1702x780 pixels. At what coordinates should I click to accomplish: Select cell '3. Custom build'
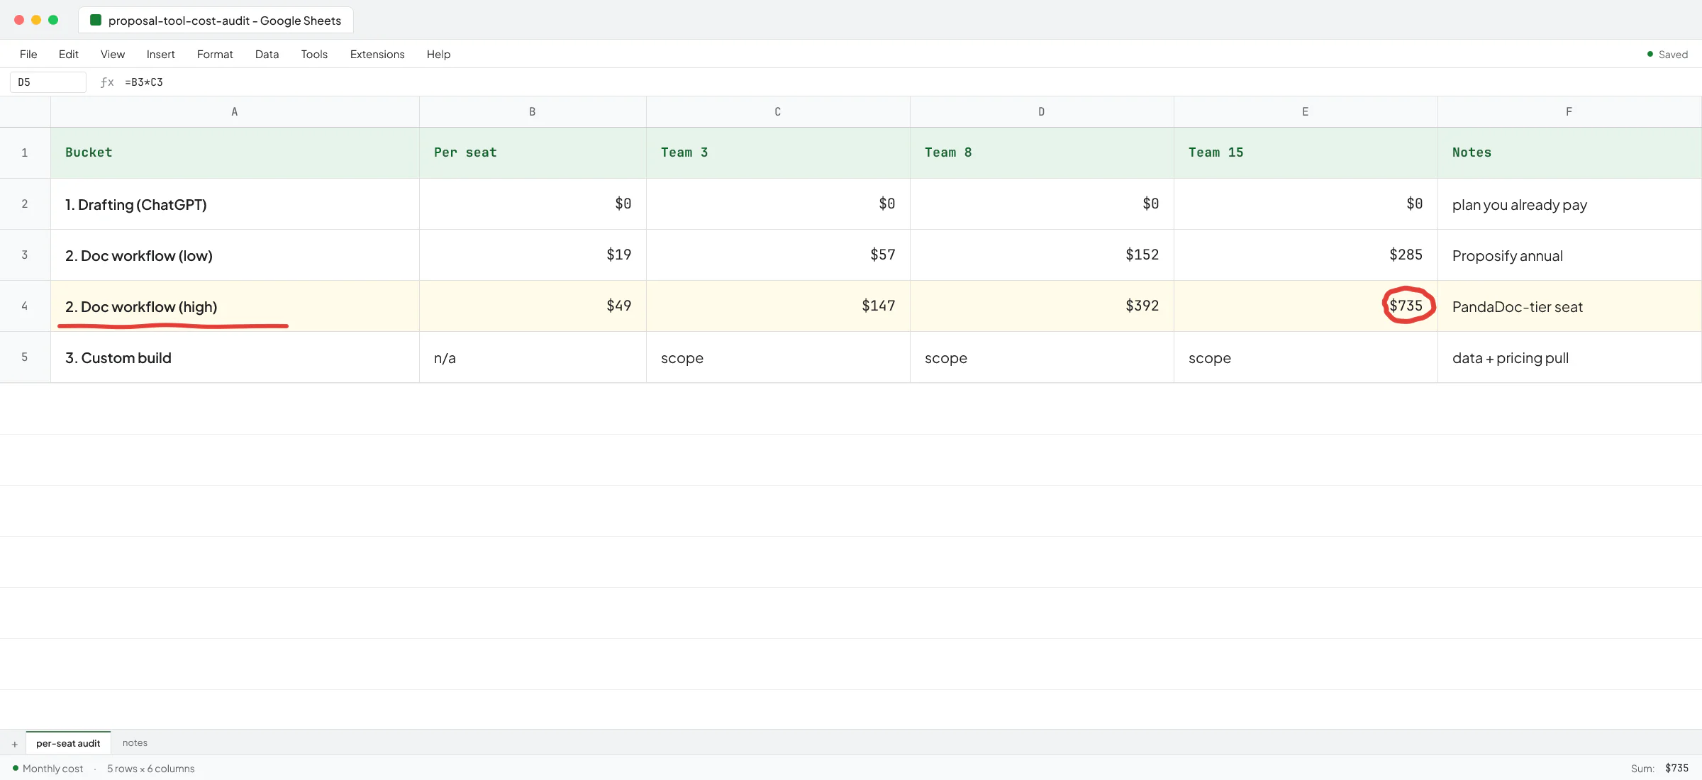[235, 357]
